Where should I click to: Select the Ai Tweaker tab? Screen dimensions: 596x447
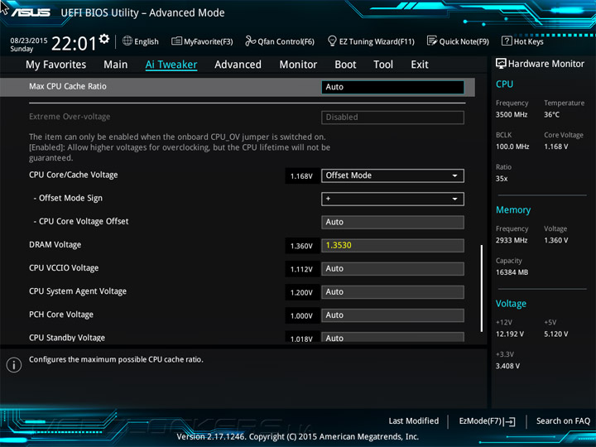coord(171,65)
